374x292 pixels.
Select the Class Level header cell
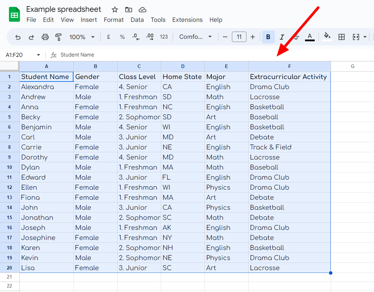tap(139, 77)
